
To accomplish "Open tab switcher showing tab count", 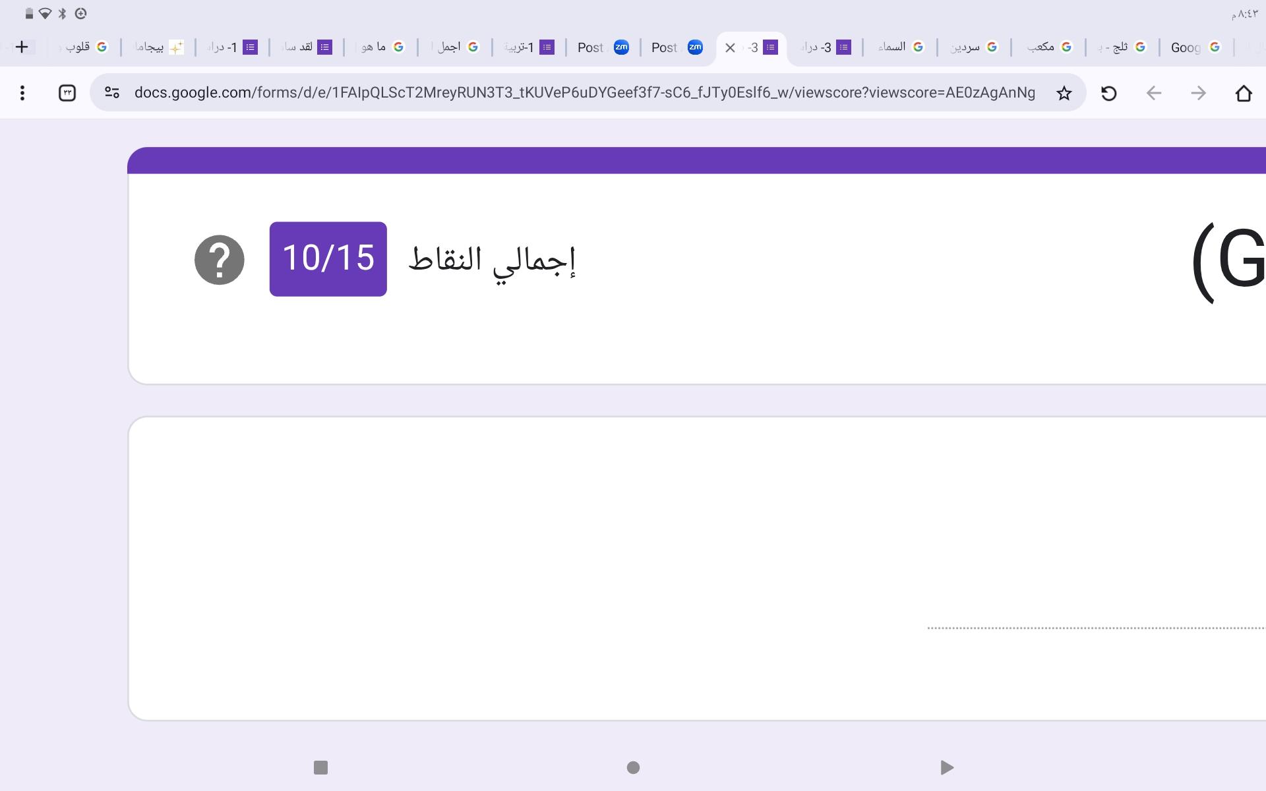I will [67, 94].
